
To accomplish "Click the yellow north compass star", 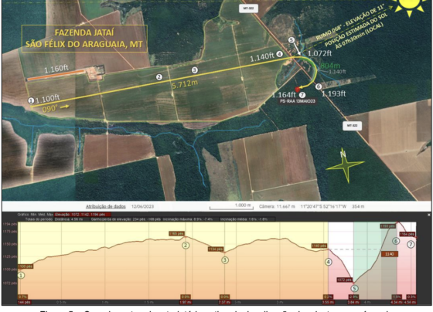I will (x=345, y=165).
